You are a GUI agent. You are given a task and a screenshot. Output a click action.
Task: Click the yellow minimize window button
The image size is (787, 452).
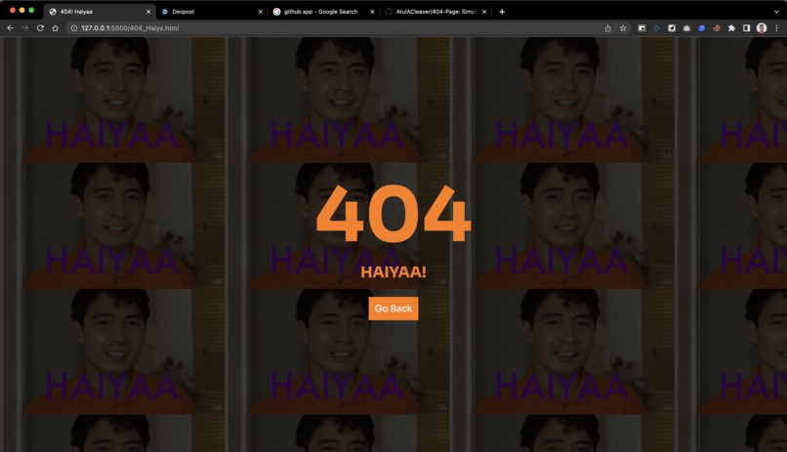click(22, 10)
